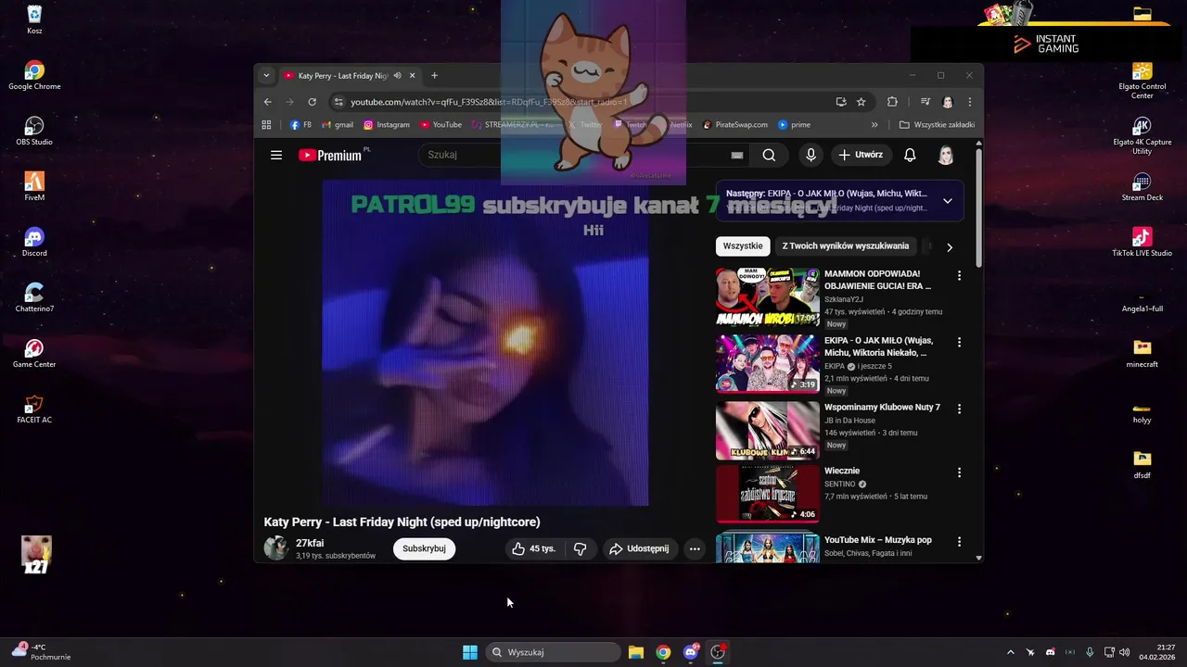Select the Discord desktop shortcut
The image size is (1187, 667).
pos(34,241)
